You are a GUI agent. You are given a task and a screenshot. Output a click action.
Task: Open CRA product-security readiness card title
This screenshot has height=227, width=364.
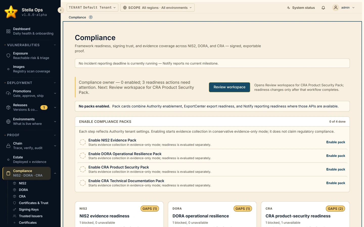[298, 216]
